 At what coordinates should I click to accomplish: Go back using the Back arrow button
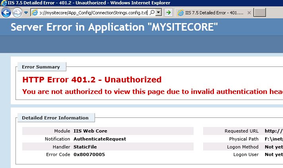(x=6, y=12)
